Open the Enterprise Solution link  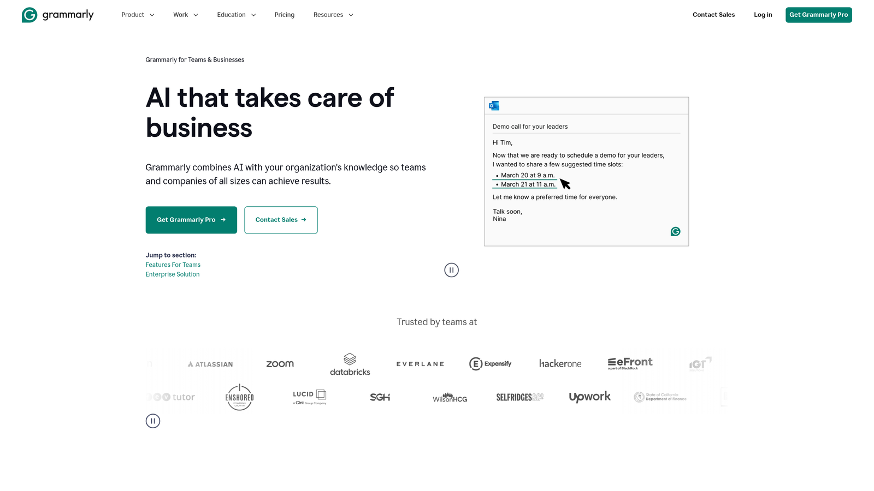(172, 274)
